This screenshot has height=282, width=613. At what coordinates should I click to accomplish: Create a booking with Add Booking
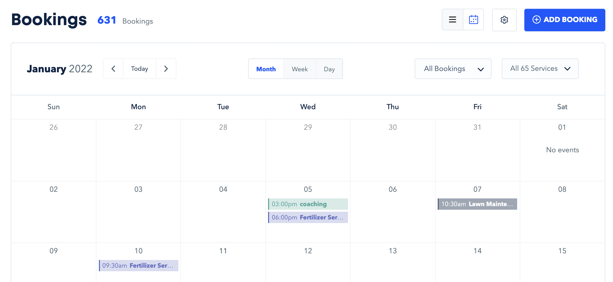[x=564, y=19]
